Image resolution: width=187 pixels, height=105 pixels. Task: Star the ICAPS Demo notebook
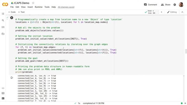pyautogui.click(x=33, y=3)
